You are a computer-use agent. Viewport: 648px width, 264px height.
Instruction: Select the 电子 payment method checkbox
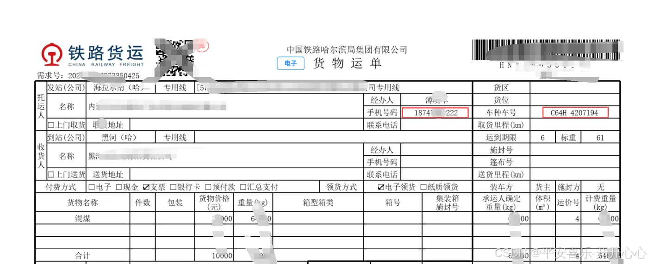[x=91, y=187]
